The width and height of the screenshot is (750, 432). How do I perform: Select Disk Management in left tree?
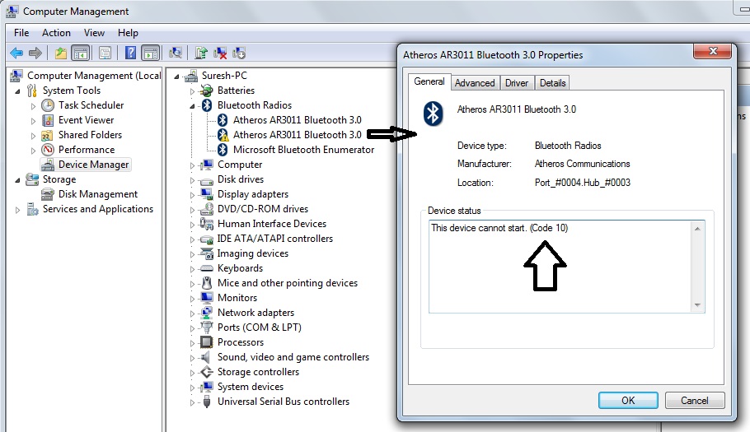pyautogui.click(x=97, y=194)
